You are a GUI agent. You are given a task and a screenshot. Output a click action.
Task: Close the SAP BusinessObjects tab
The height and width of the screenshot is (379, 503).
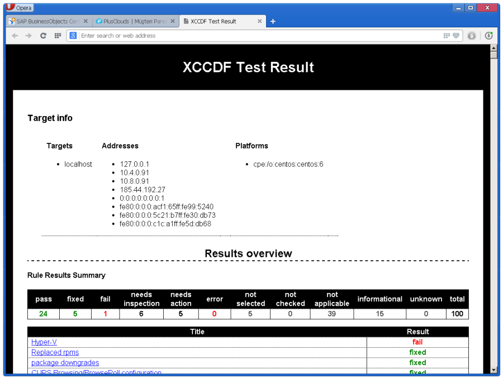[86, 21]
